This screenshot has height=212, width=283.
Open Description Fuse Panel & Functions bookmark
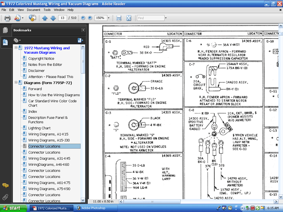tap(48, 120)
